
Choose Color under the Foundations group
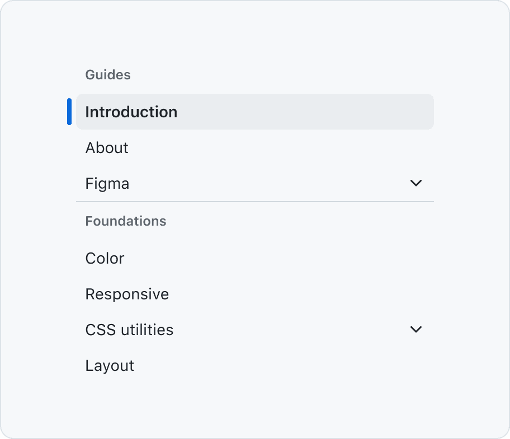pos(105,259)
